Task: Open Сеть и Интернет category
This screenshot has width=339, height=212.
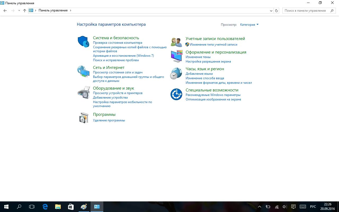Action: pos(109,68)
